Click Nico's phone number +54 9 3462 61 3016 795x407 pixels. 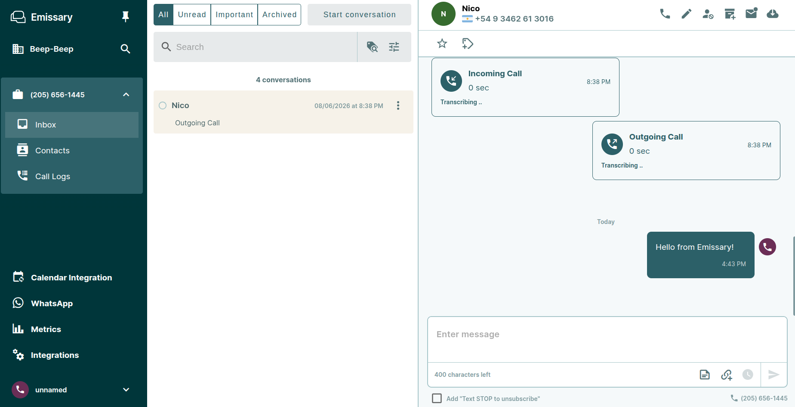[x=514, y=19]
